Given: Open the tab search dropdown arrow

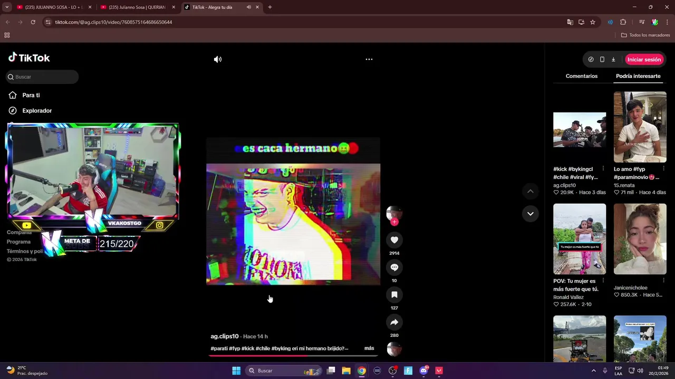Looking at the screenshot, I should [7, 7].
